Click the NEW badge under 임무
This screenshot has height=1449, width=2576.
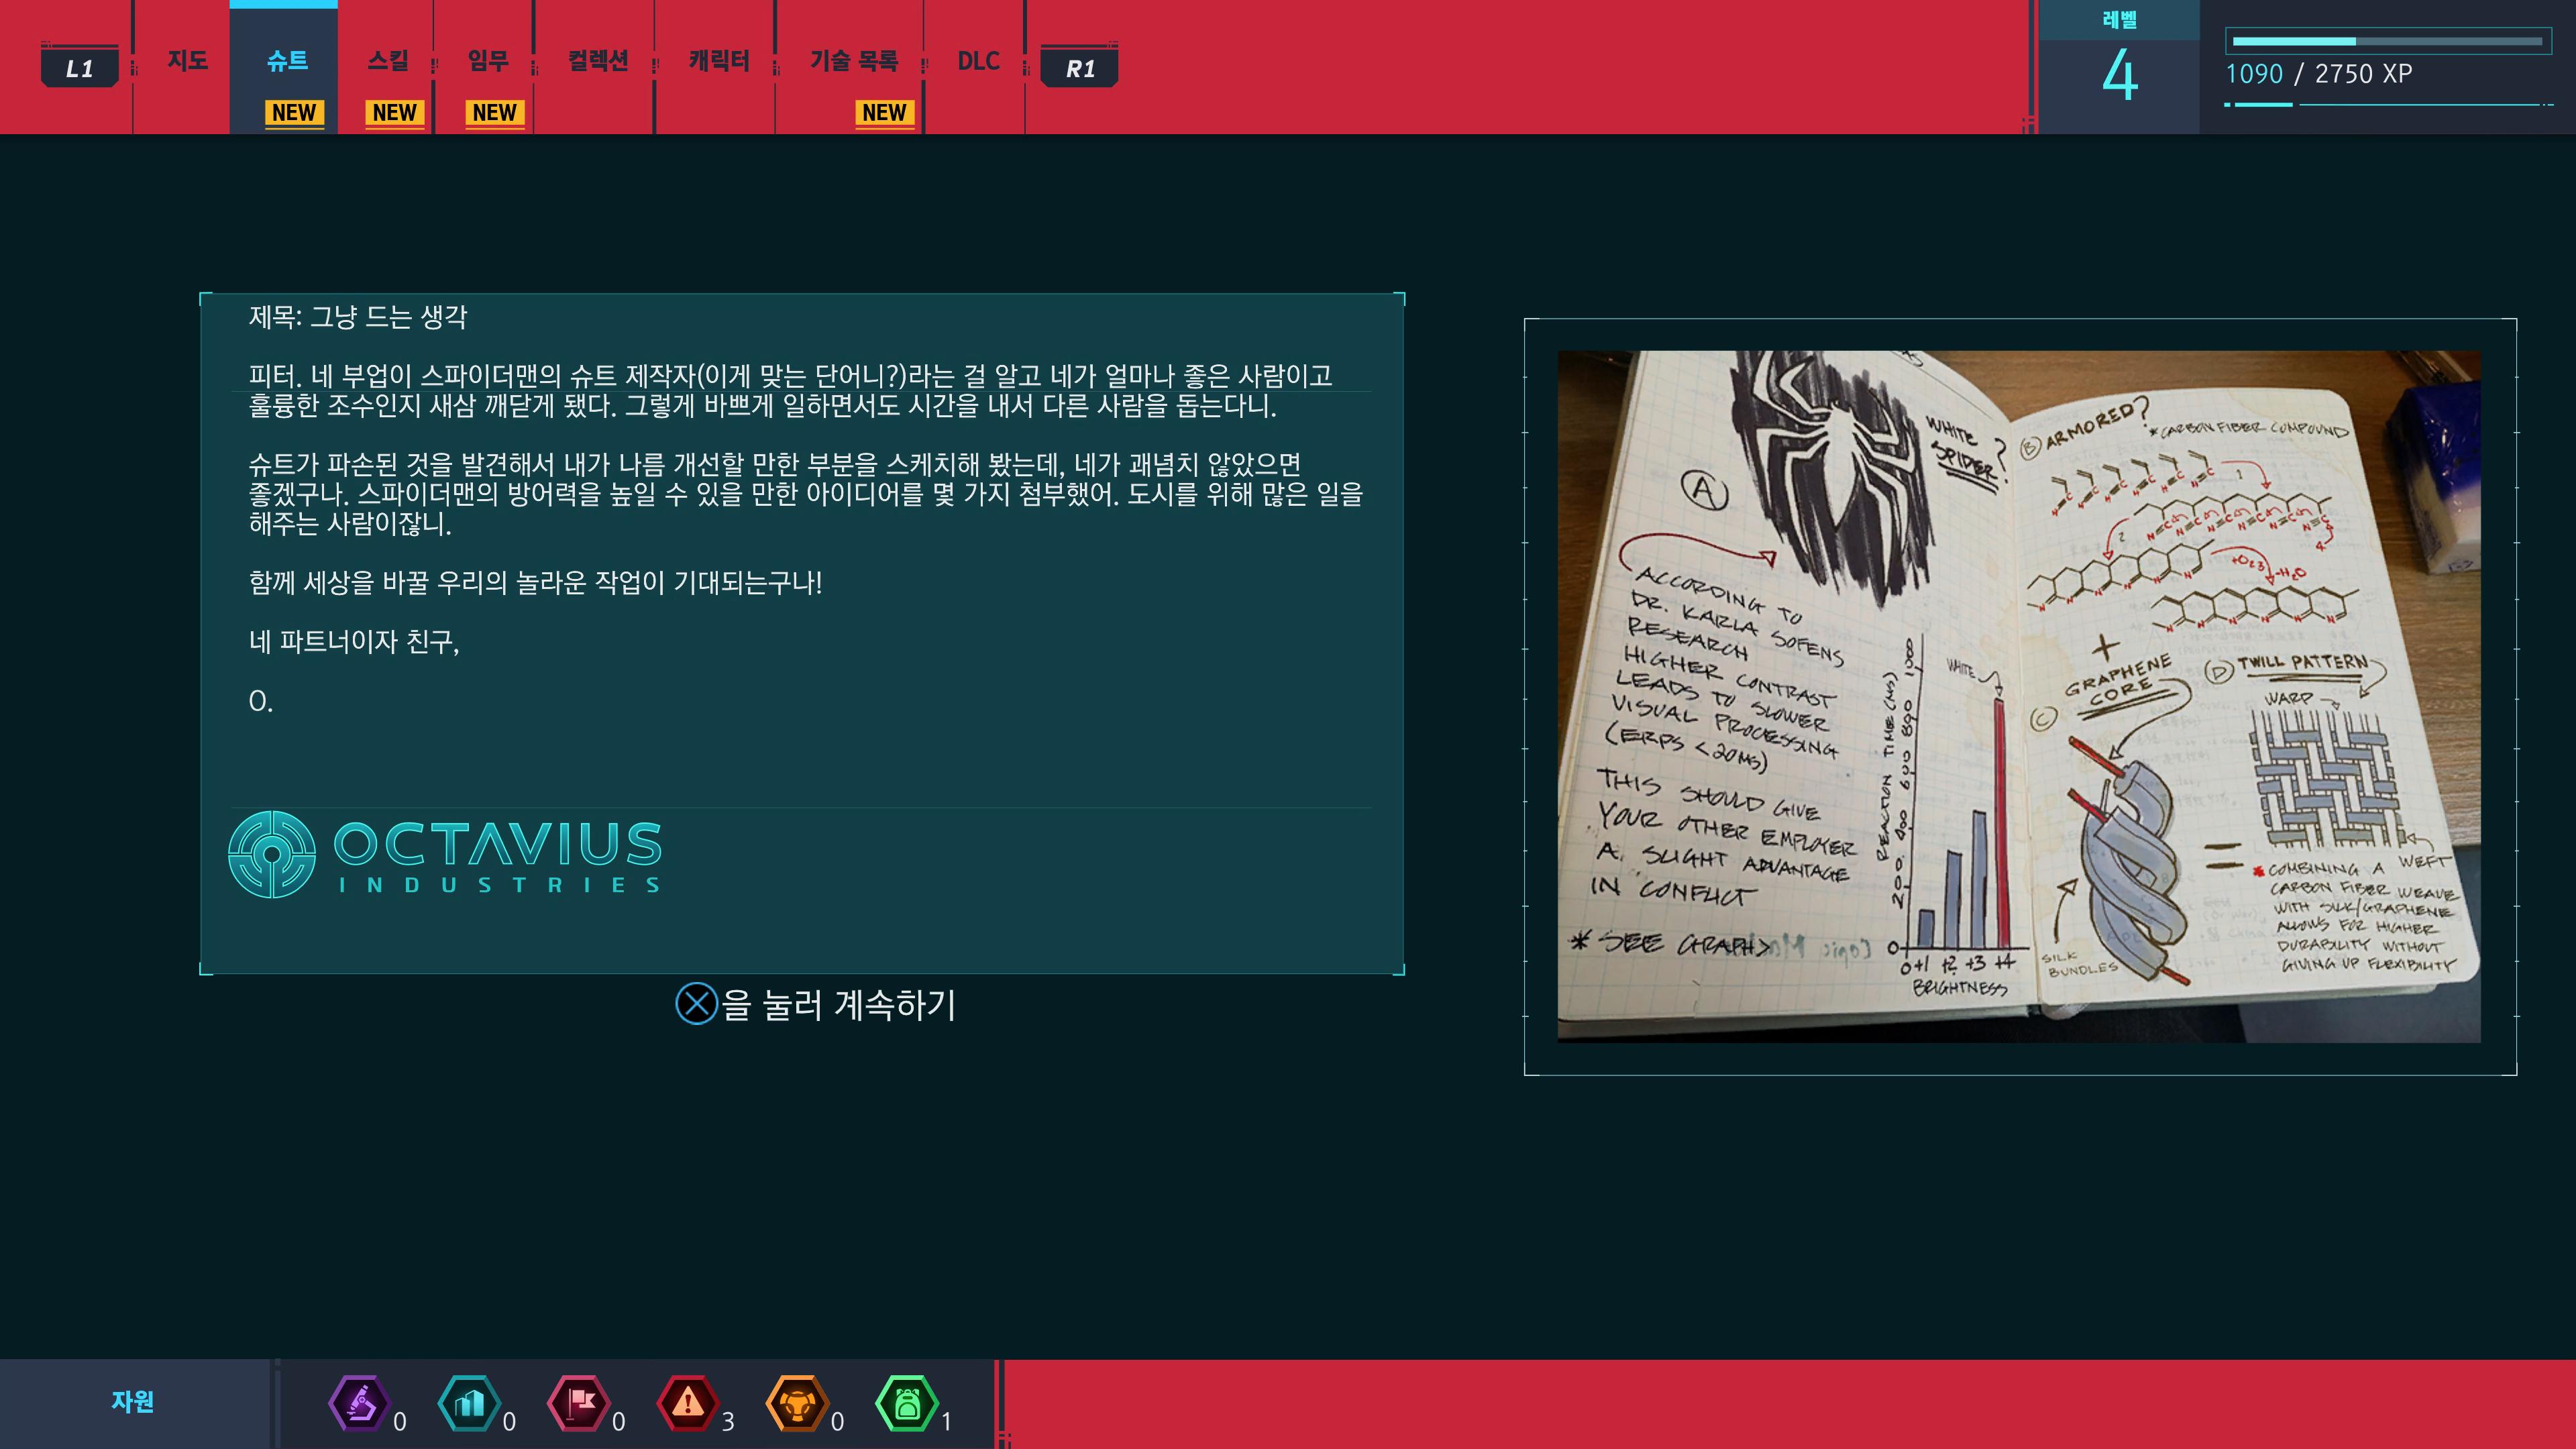click(x=495, y=113)
